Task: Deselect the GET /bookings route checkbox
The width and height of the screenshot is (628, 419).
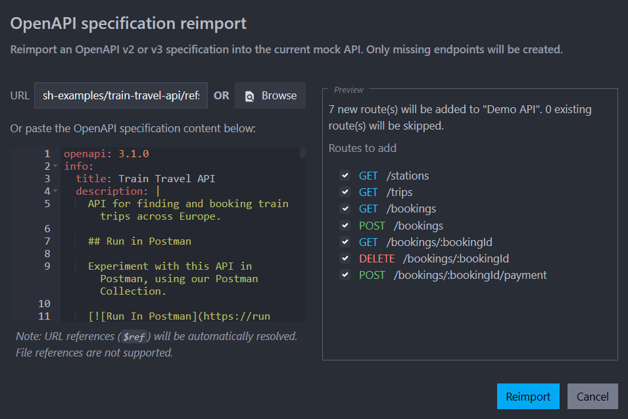Action: (x=345, y=209)
